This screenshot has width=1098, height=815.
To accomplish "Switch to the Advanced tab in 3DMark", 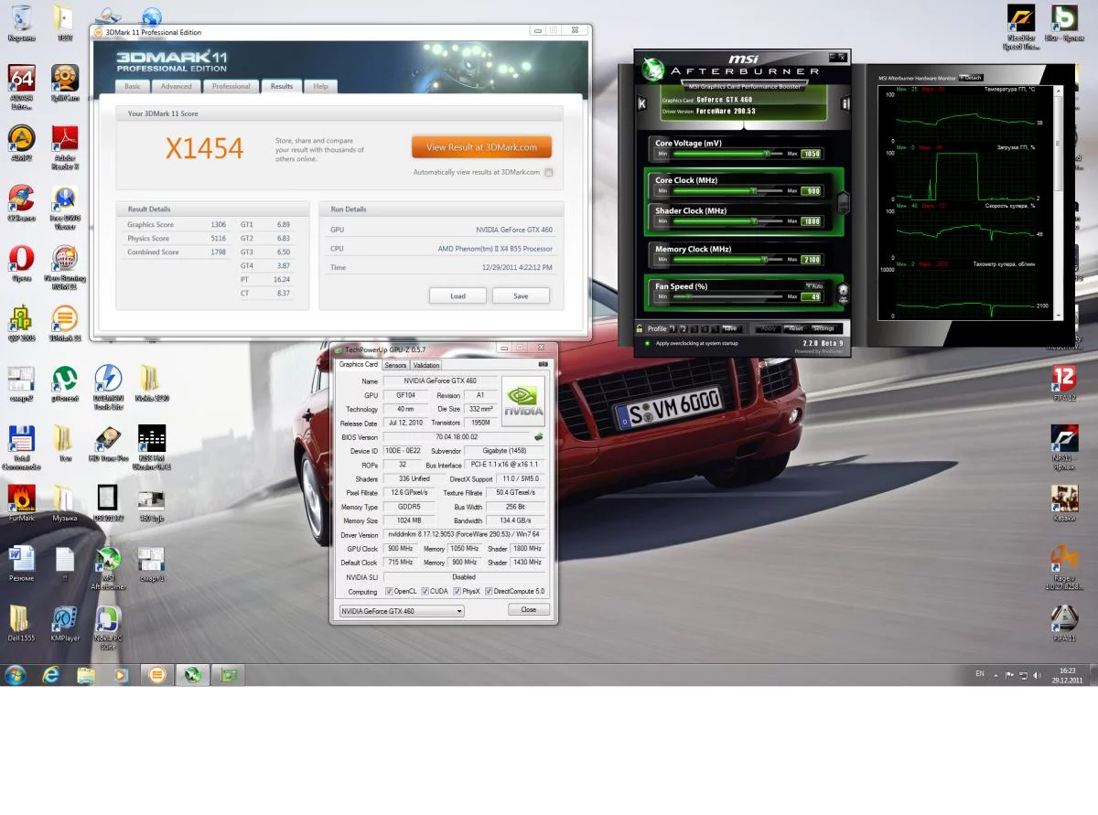I will coord(177,86).
